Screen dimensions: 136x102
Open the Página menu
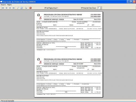[9, 5]
